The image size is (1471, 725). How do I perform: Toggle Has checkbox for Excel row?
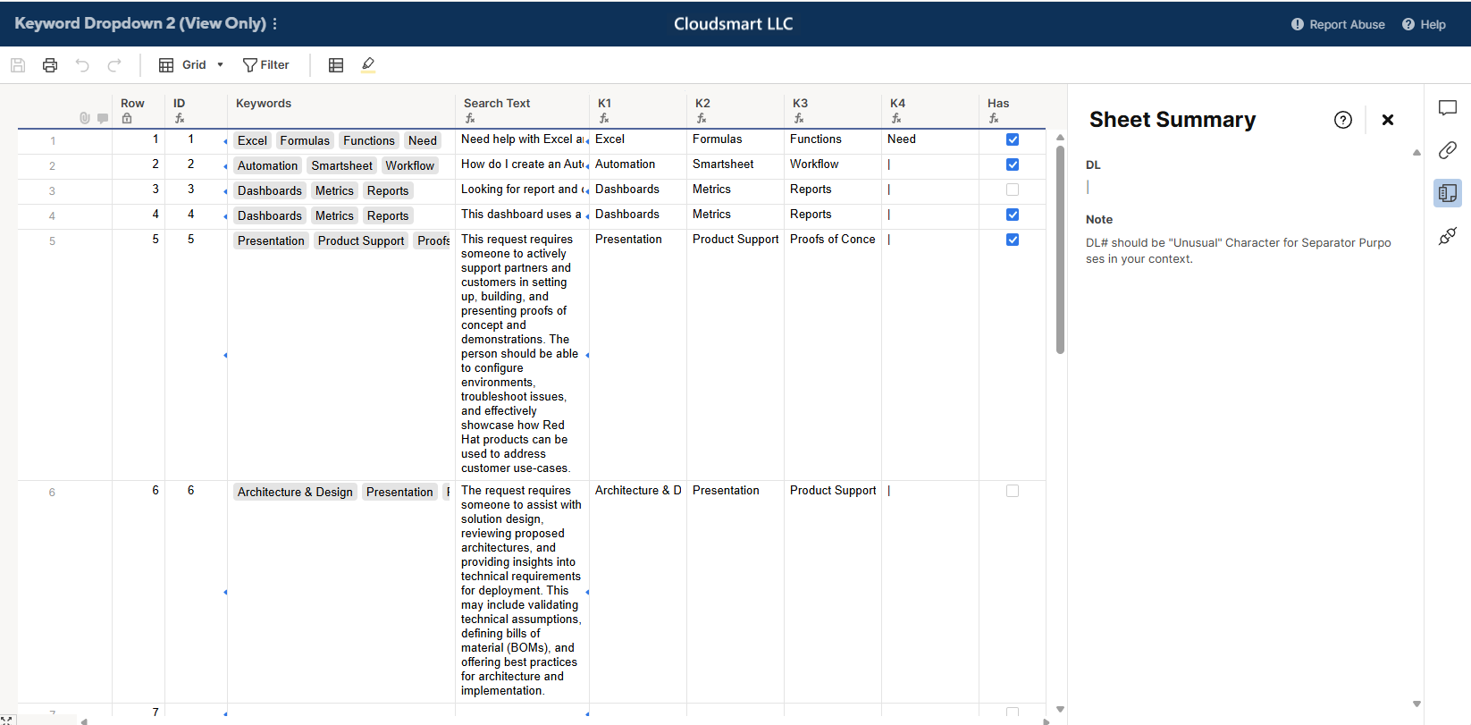click(x=1013, y=139)
